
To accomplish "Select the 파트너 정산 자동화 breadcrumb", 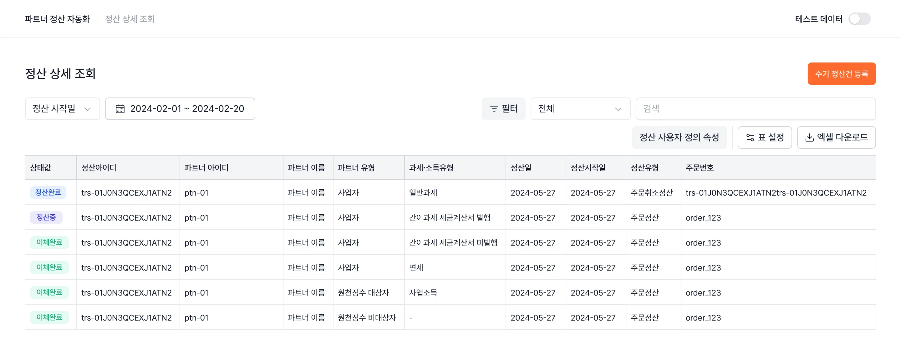I will click(x=57, y=19).
